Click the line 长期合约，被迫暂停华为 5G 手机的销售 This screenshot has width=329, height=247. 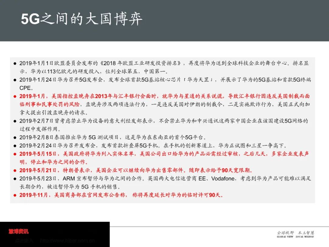coord(70,187)
